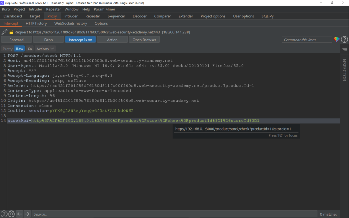Open the Comparer tab
Image resolution: width=349 pixels, height=218 pixels.
click(x=163, y=16)
